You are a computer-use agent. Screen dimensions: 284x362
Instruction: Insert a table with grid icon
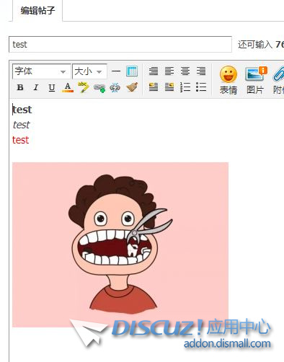[x=132, y=71]
